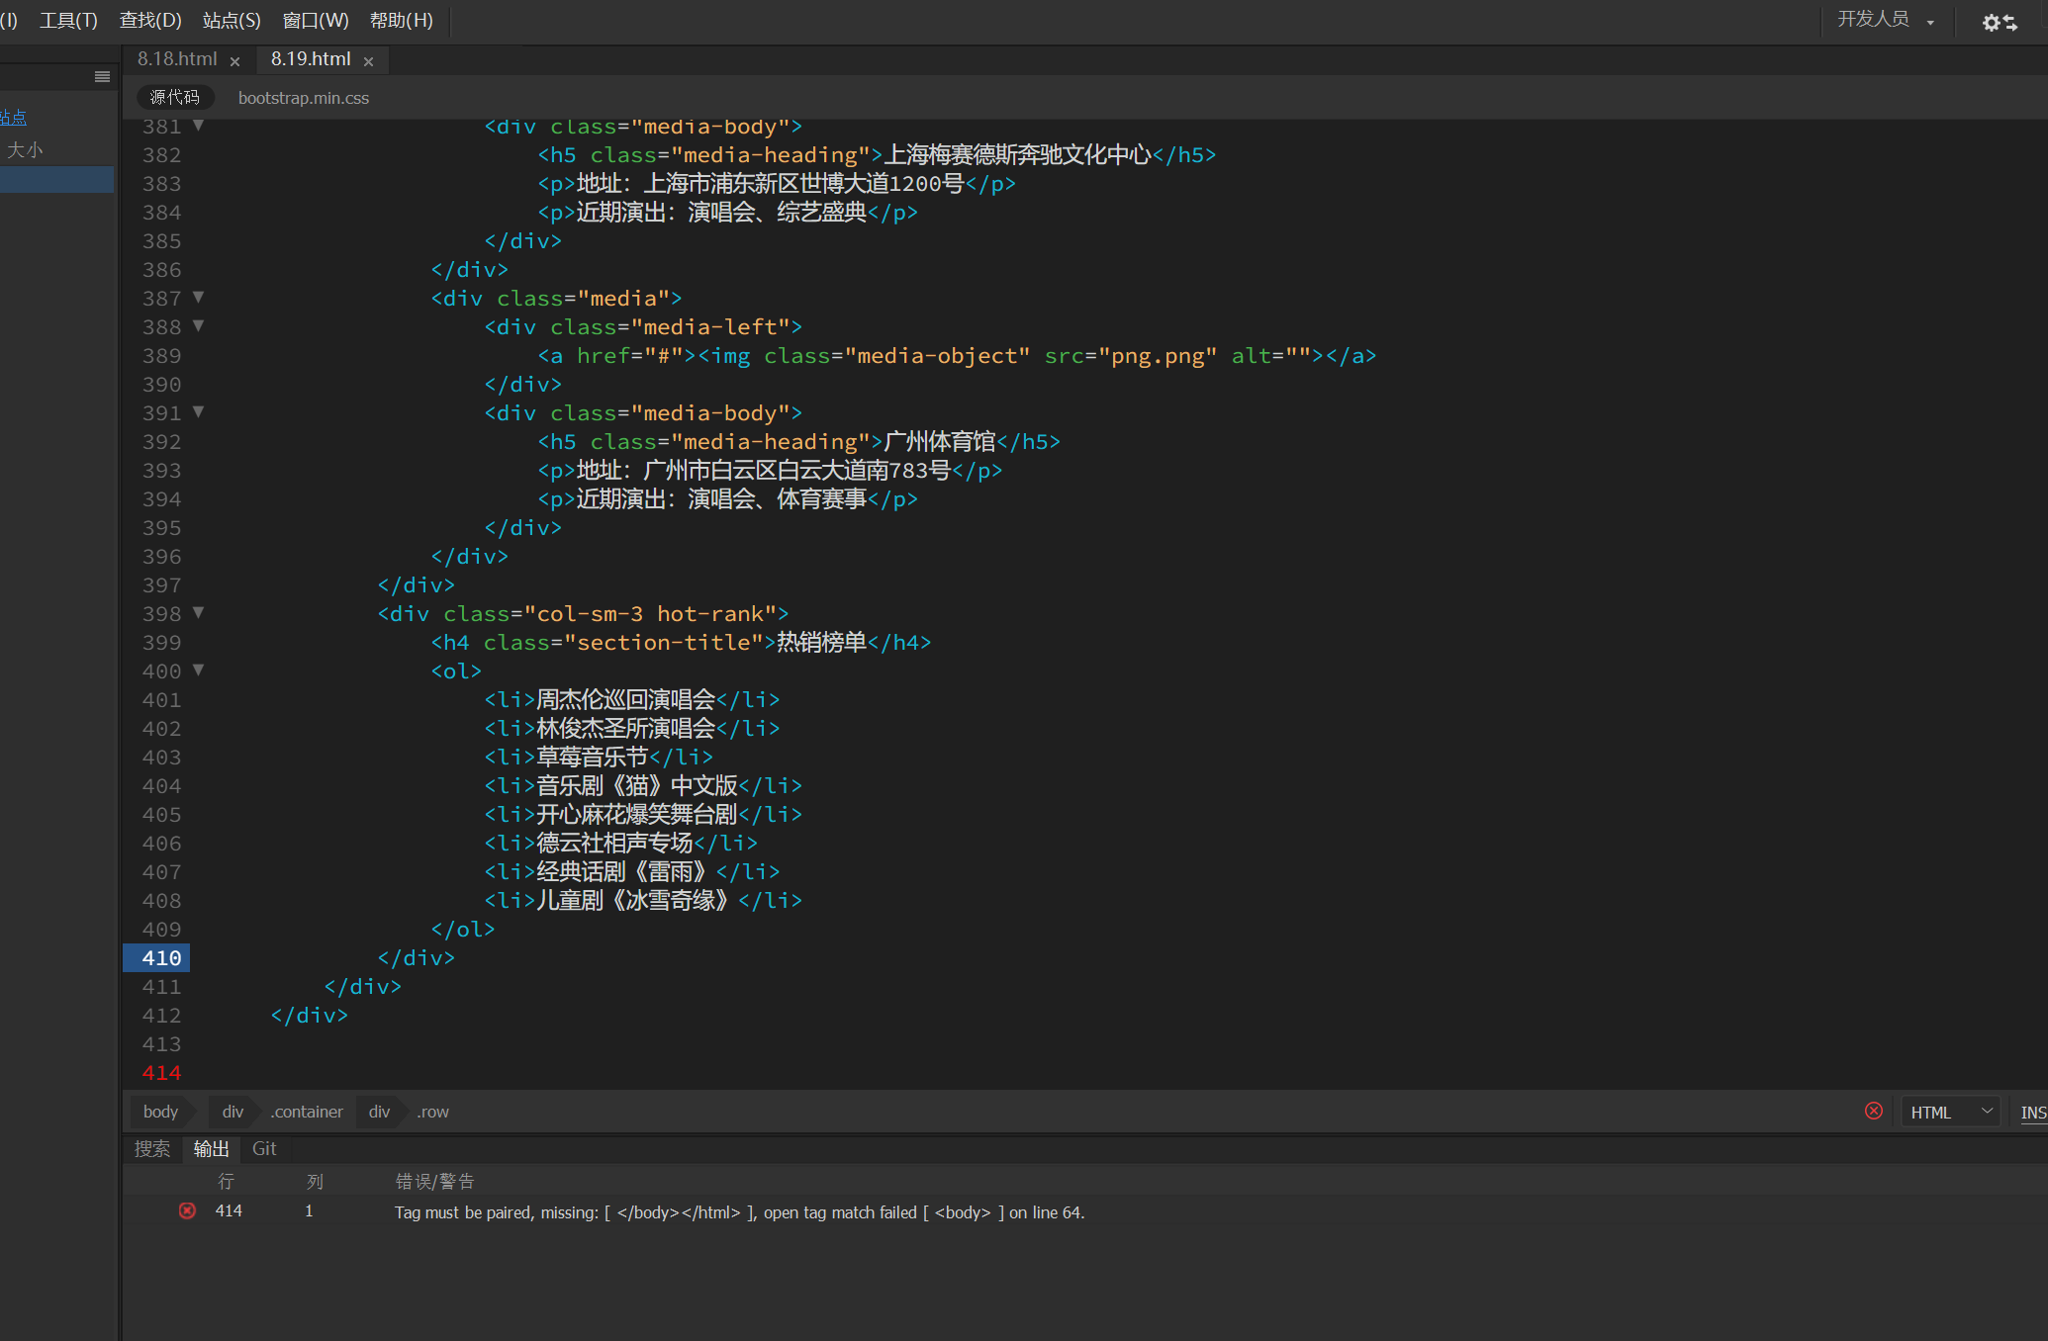Image resolution: width=2048 pixels, height=1341 pixels.
Task: Click 上海梅赛德斯奔驰文化中心 heading text
Action: pos(1017,154)
